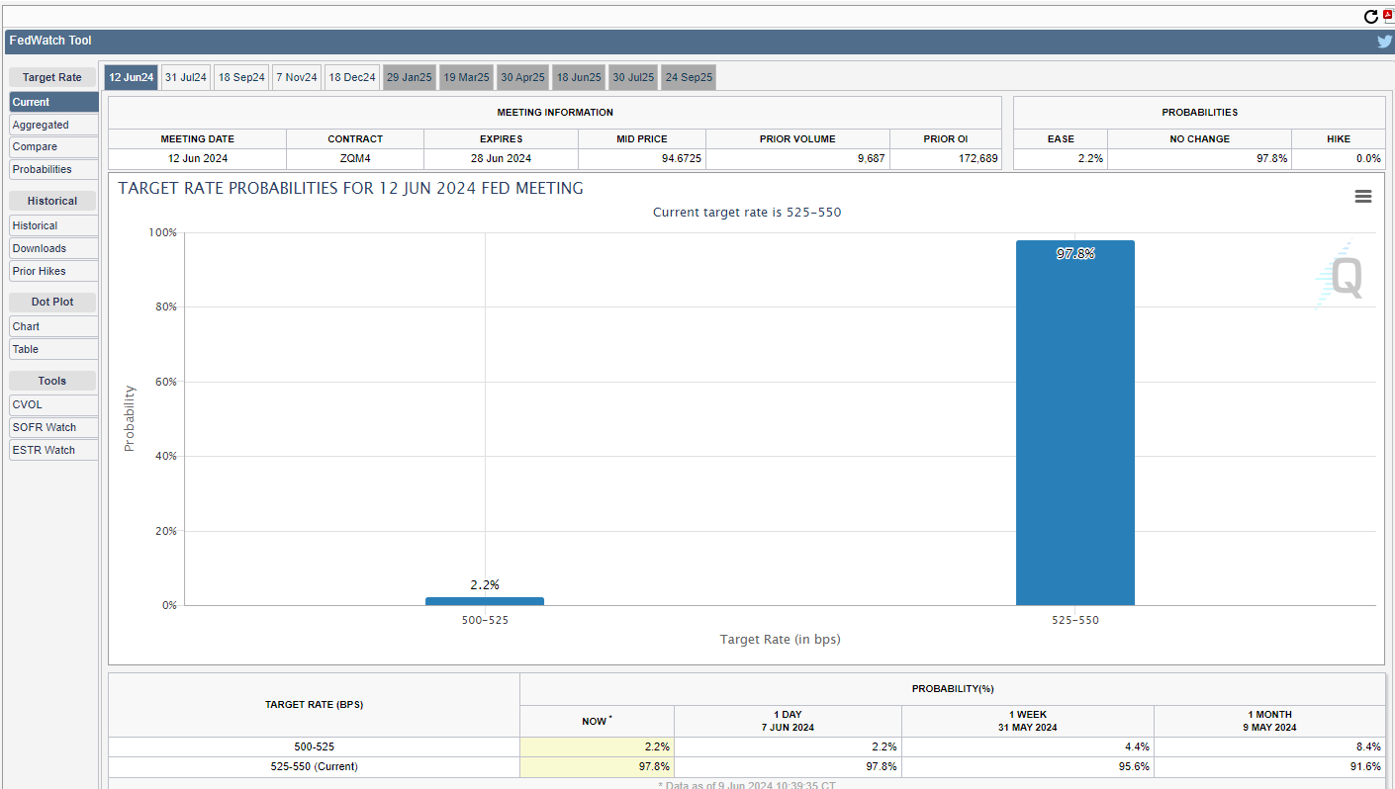Click the refresh icon at top right
1395x789 pixels.
(x=1370, y=17)
